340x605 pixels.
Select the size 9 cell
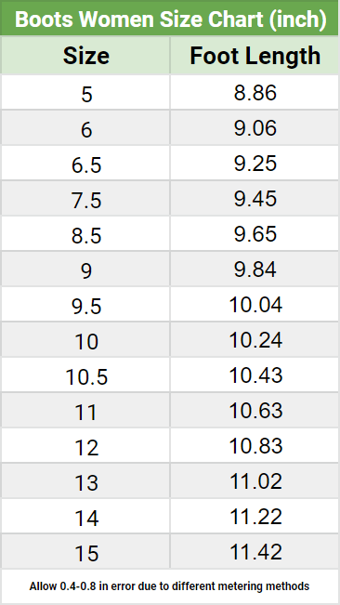coord(85,270)
